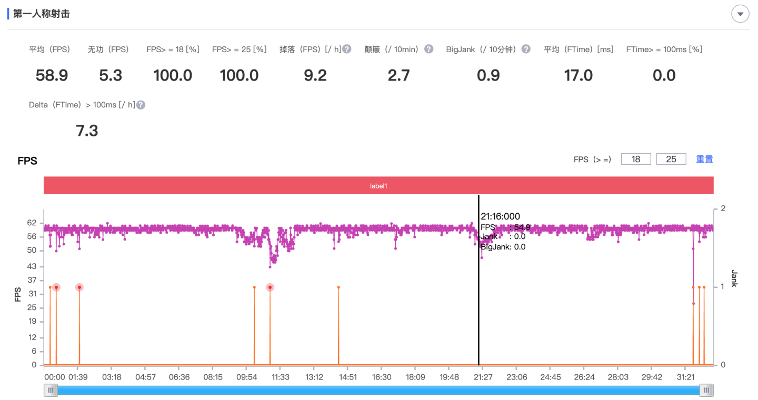Click the blue time range slider track
Image resolution: width=758 pixels, height=400 pixels.
point(378,390)
